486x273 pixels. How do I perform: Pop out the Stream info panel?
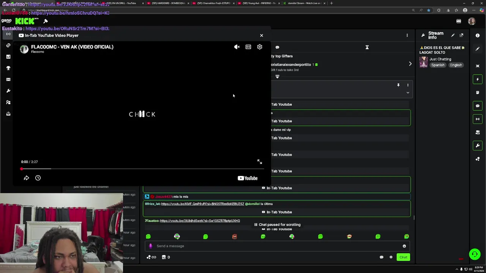tap(461, 35)
